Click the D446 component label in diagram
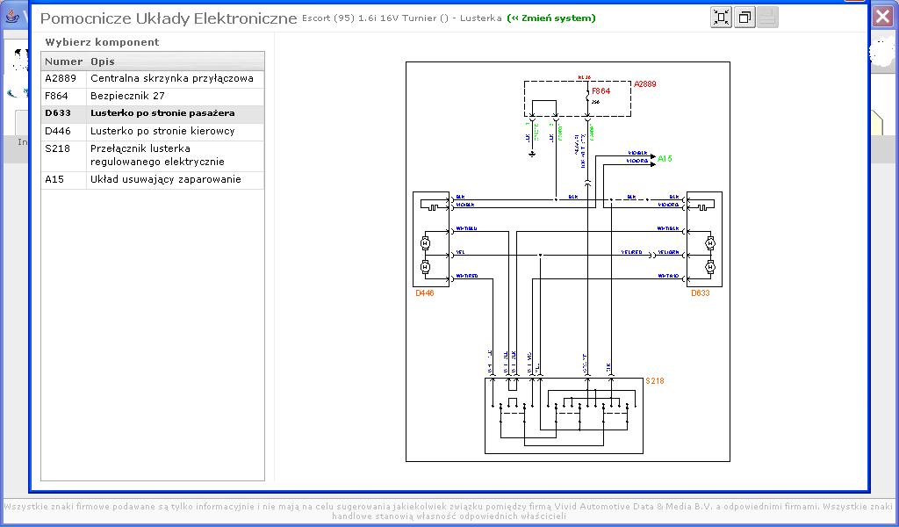The image size is (899, 527). pyautogui.click(x=425, y=293)
